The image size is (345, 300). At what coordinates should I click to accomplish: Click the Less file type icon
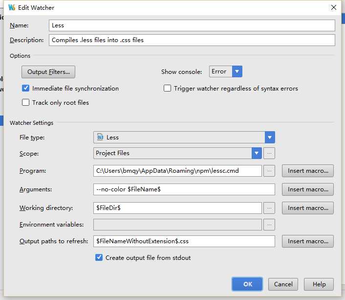(x=100, y=137)
